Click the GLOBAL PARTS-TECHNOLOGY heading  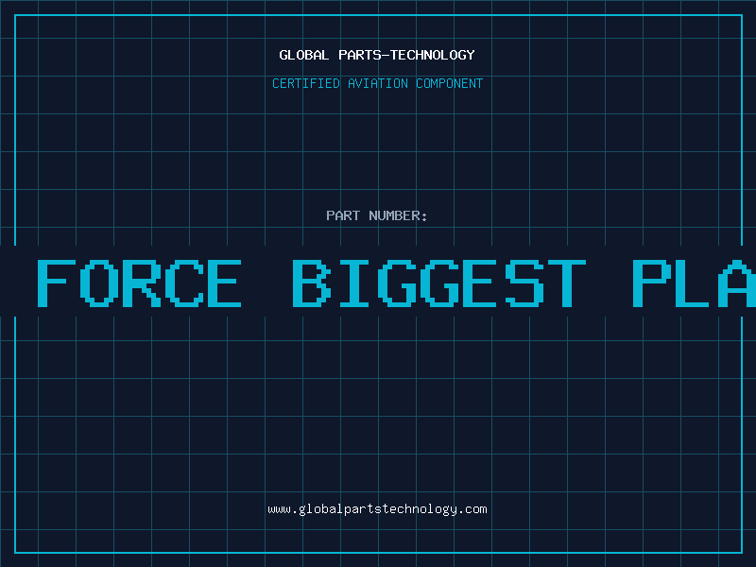(x=377, y=55)
